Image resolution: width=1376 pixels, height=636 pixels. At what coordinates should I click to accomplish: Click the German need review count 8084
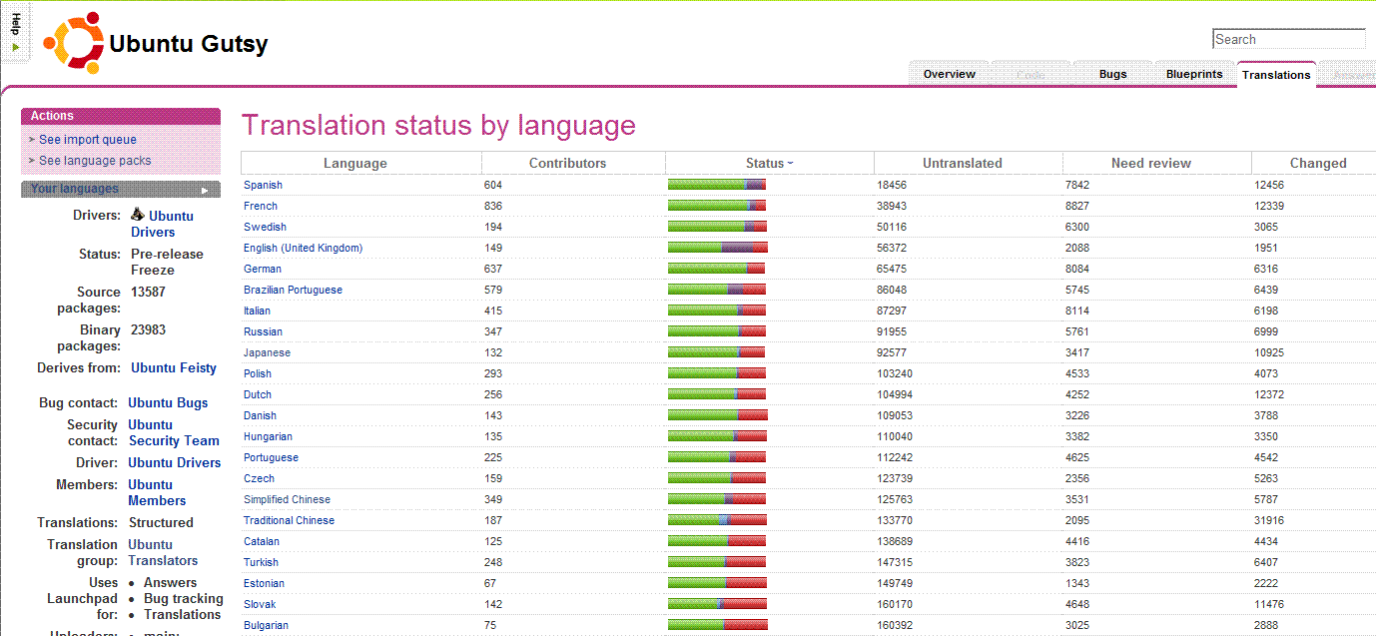(1077, 269)
